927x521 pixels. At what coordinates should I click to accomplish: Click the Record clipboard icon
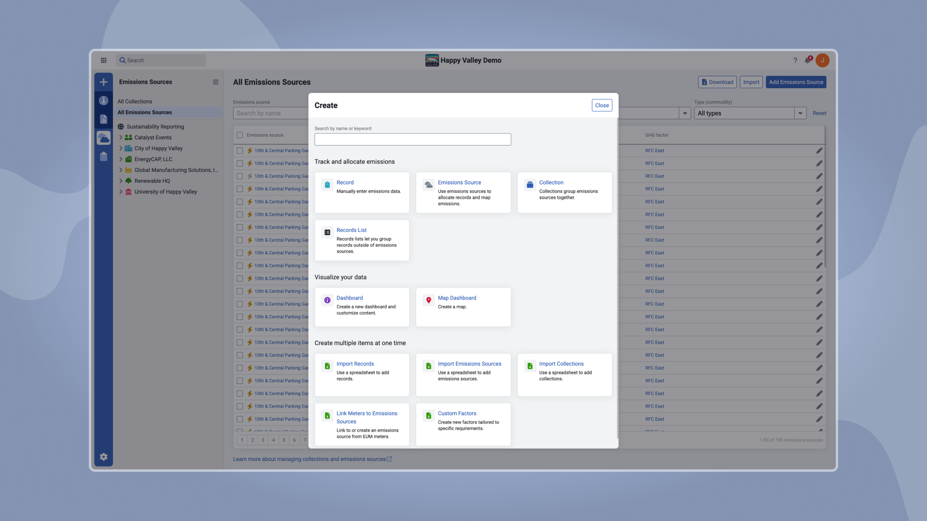point(327,185)
